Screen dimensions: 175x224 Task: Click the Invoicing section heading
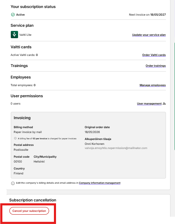22,118
